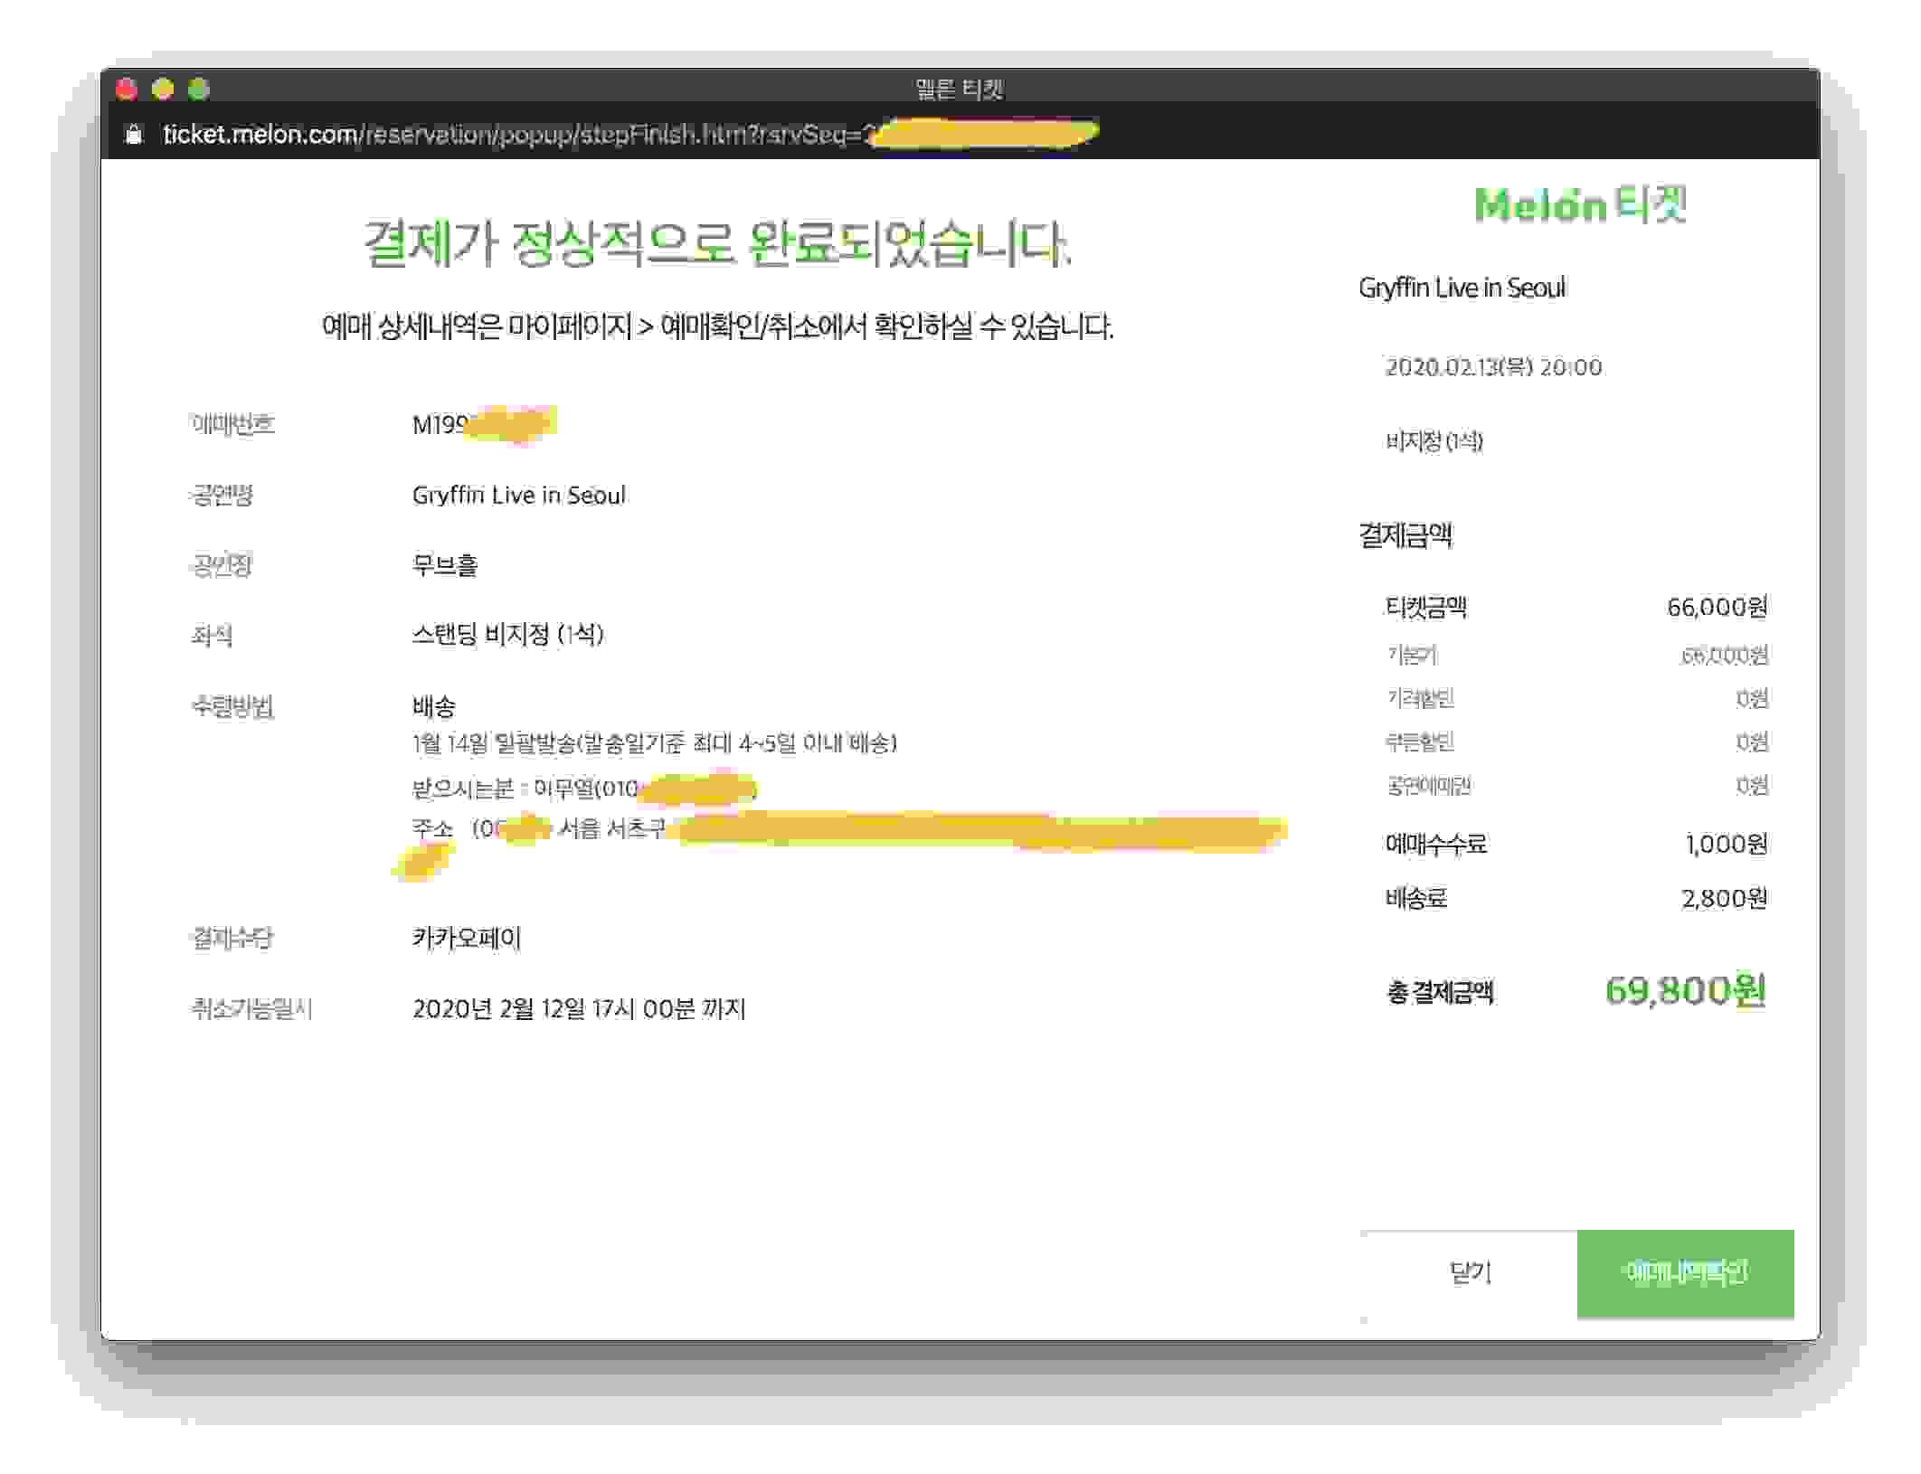The width and height of the screenshot is (1921, 1474).
Task: Click the 스탠딩 비지정 (1석) seat text
Action: tap(507, 634)
